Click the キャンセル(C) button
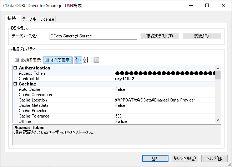Viewport: 232px width, 167px height. [185, 158]
